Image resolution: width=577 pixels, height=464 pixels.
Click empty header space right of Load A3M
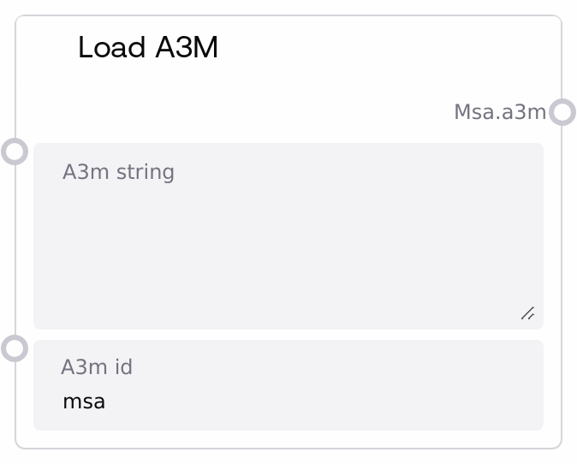click(x=385, y=48)
